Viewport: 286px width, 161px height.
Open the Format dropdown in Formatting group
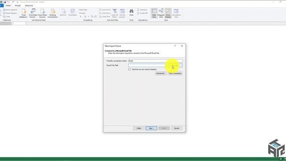tap(82, 13)
